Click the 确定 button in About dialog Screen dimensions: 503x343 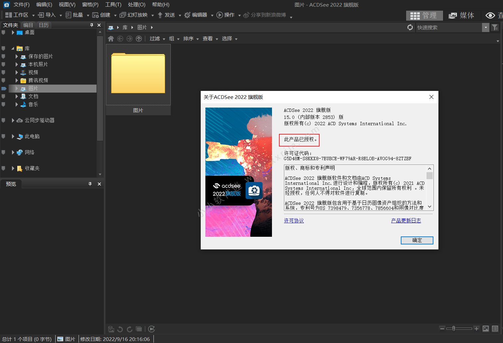tap(417, 240)
